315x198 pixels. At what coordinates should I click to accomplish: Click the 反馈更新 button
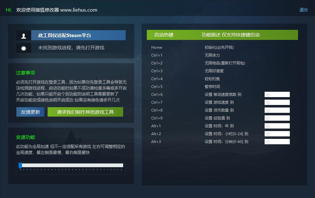(30, 112)
